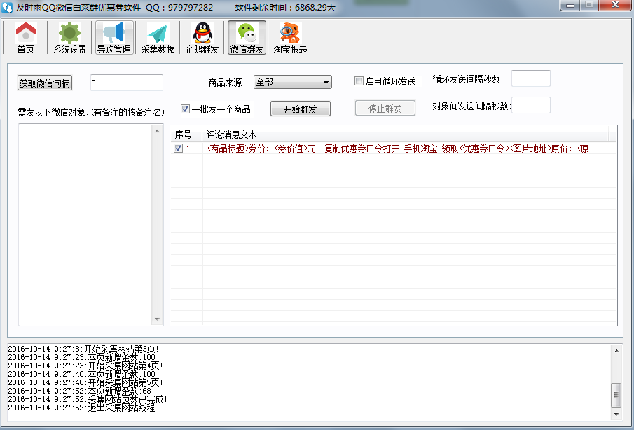The height and width of the screenshot is (430, 634).
Task: Open 采集数据 data collection panel
Action: pos(157,38)
